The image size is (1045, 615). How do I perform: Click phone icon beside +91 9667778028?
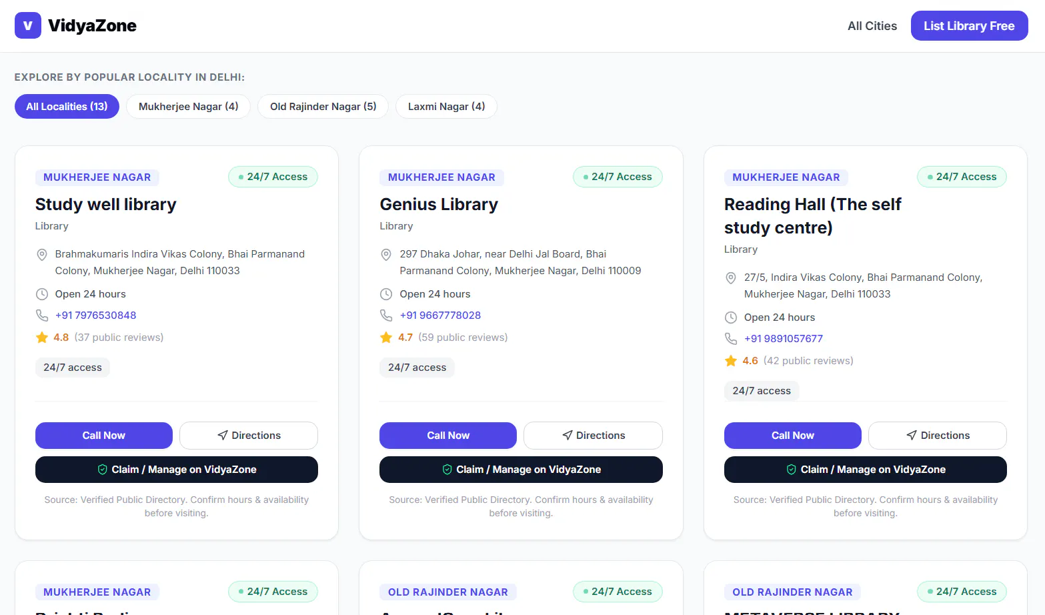pos(386,316)
